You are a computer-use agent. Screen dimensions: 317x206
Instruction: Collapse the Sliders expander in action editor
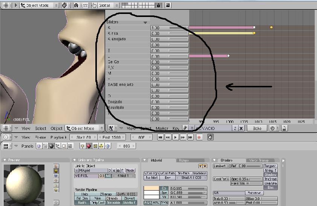point(145,23)
